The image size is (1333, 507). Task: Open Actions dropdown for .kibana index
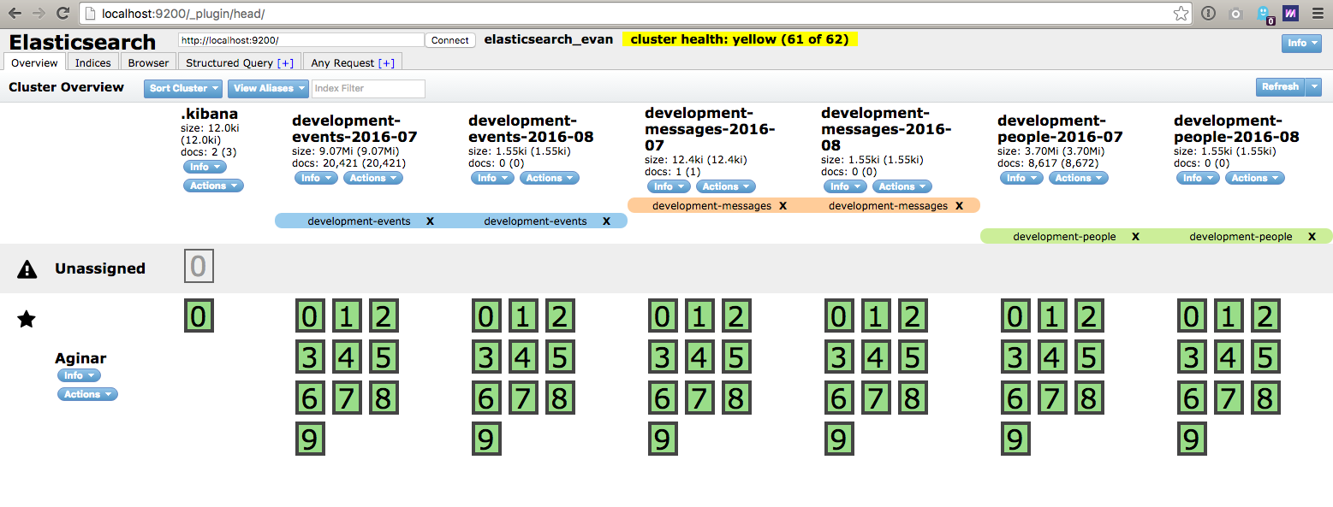coord(213,186)
